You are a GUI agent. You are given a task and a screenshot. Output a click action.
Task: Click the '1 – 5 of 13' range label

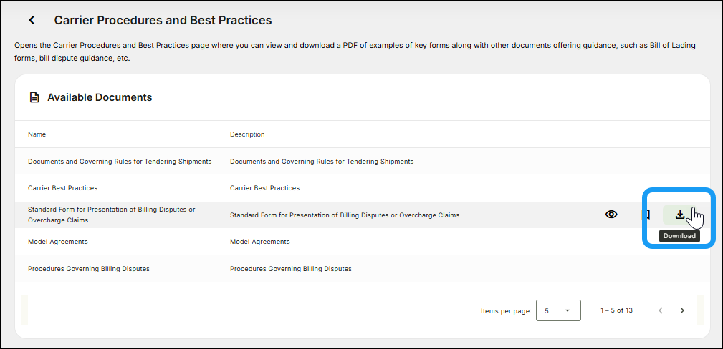pos(616,310)
